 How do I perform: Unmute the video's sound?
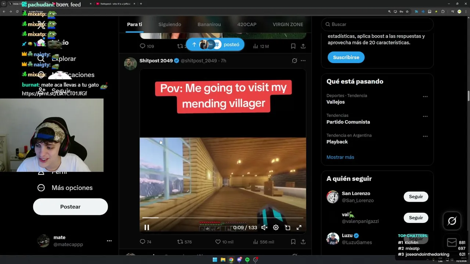(x=264, y=227)
